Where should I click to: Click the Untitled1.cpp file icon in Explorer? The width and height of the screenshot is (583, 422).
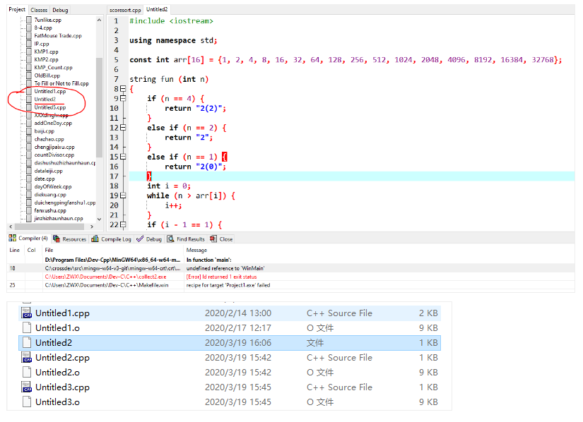[26, 313]
